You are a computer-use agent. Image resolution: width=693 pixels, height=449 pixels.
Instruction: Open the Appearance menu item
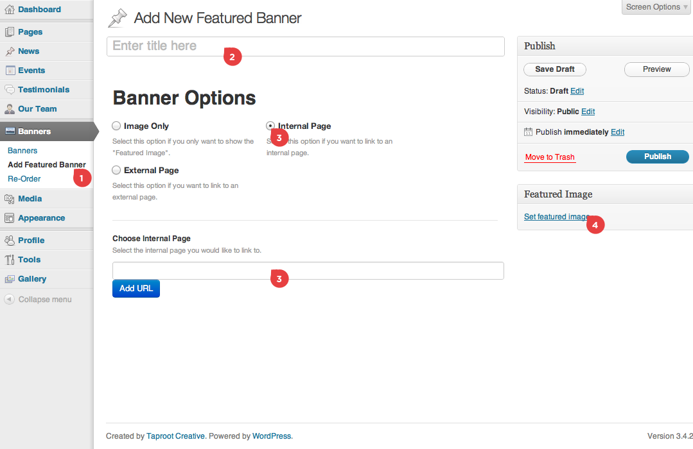tap(41, 218)
